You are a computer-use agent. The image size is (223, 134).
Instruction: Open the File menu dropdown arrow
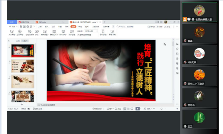pos(17,27)
